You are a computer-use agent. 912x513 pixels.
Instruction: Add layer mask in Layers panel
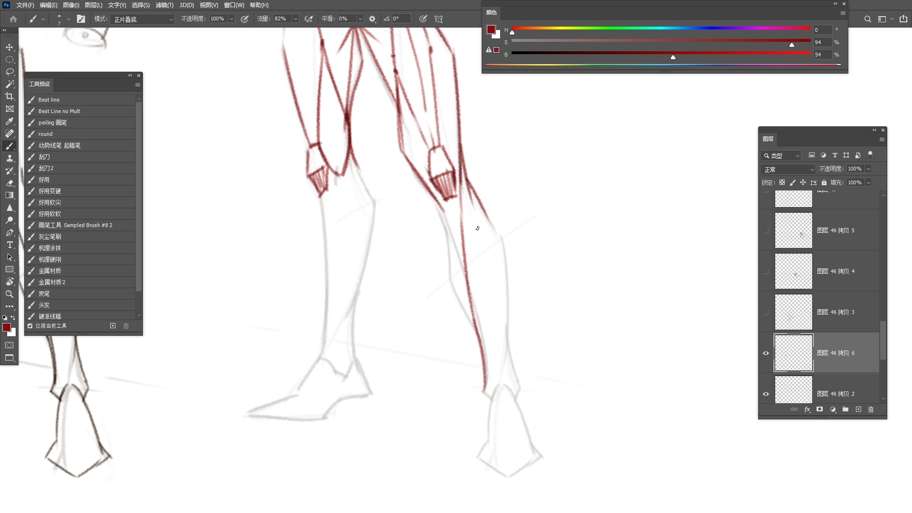(x=820, y=409)
